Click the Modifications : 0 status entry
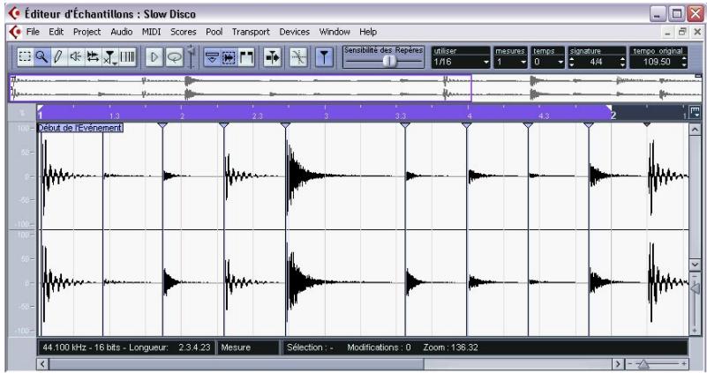Viewport: 707px width, 373px height. pos(379,347)
